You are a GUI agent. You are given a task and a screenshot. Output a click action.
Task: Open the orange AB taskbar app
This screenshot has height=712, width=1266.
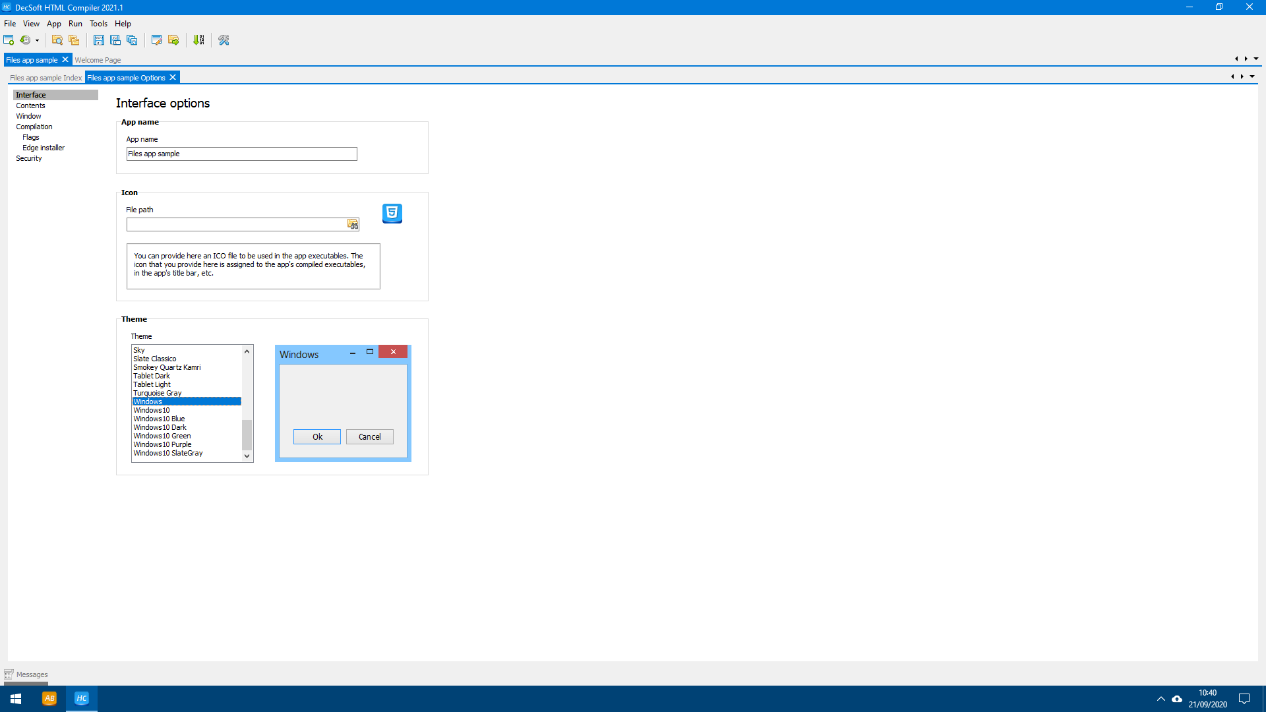49,699
